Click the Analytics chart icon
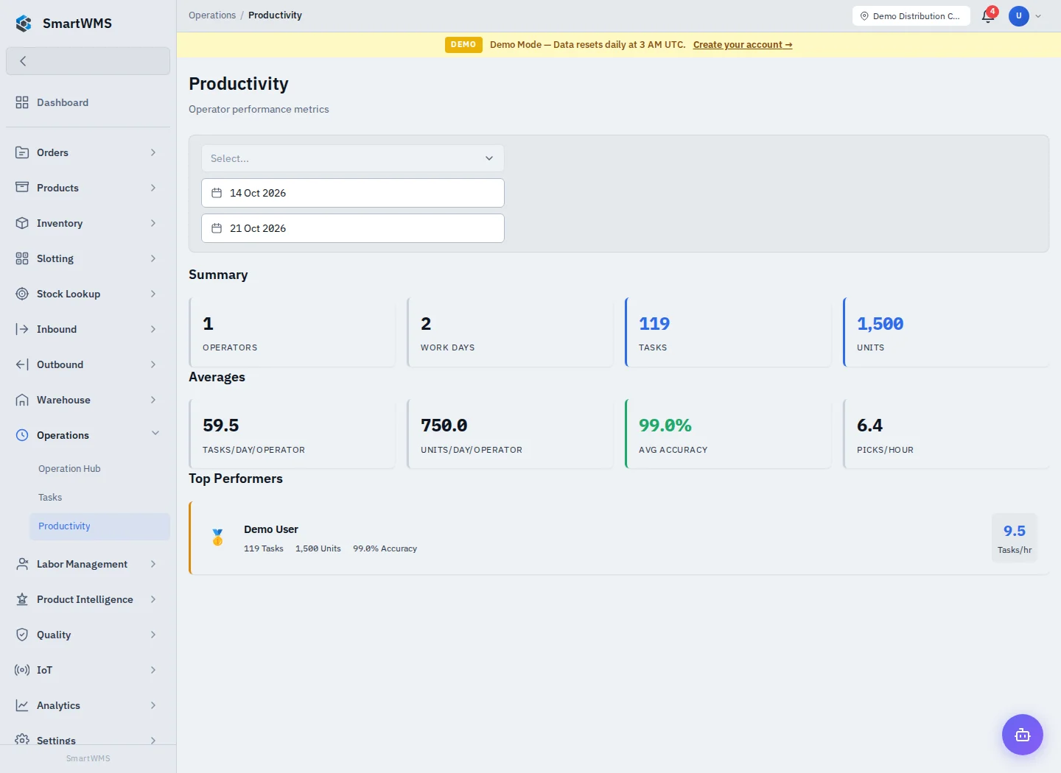 (22, 705)
